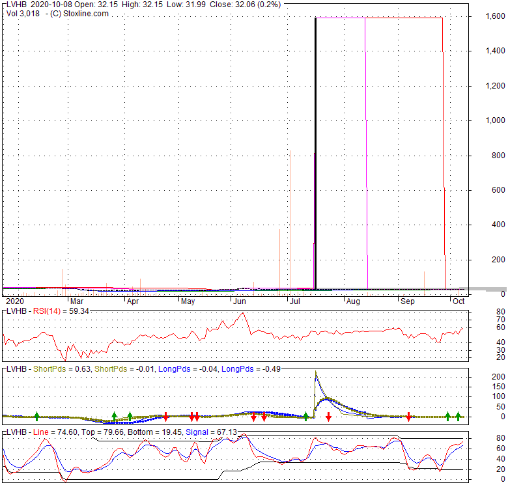Click the blue 'Signal = 67.13' legend entry
Viewport: 508px width, 485px height.
tap(211, 432)
